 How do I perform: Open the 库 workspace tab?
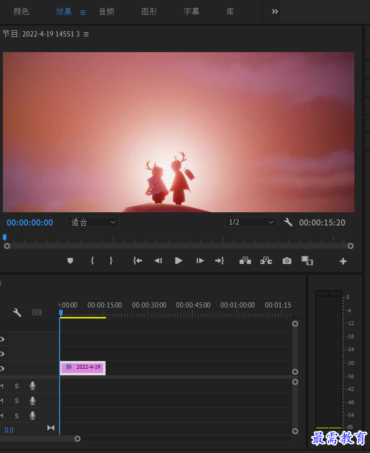pos(230,11)
